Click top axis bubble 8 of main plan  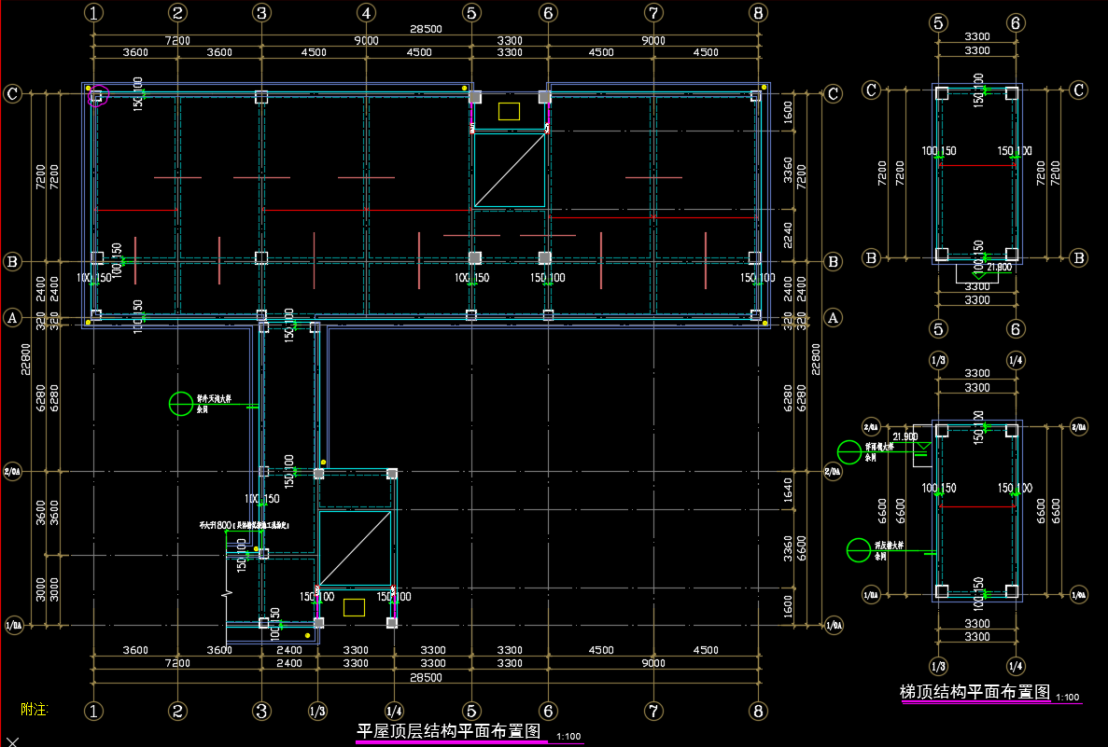pos(758,13)
